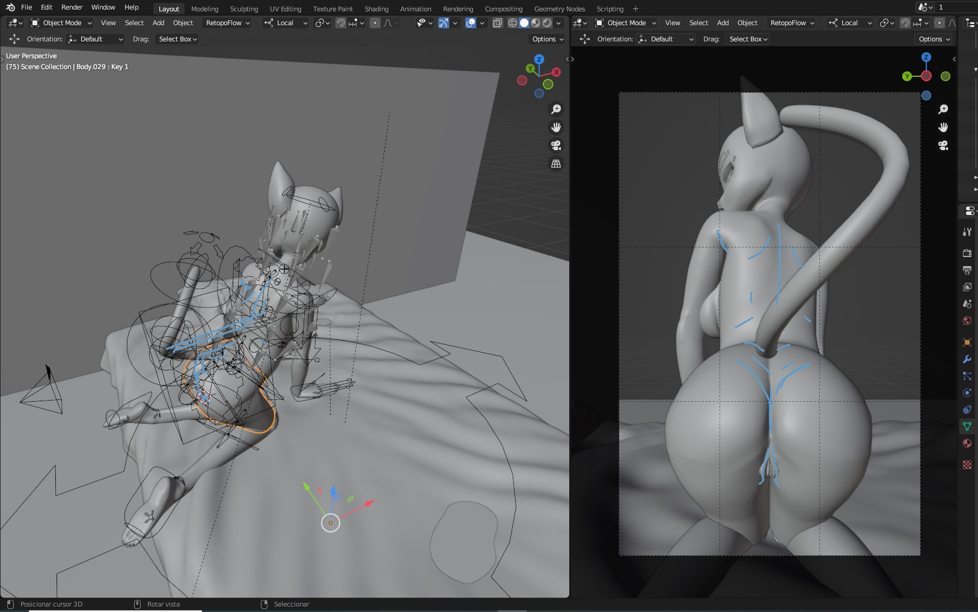The width and height of the screenshot is (978, 612).
Task: Open Select menu in right viewport header
Action: 698,23
